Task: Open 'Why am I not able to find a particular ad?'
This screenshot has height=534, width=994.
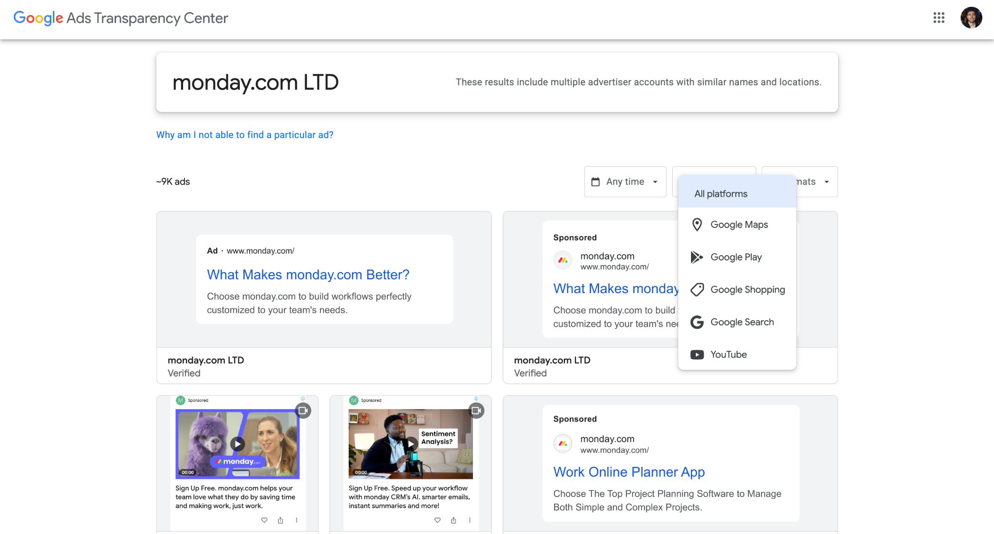Action: [245, 135]
